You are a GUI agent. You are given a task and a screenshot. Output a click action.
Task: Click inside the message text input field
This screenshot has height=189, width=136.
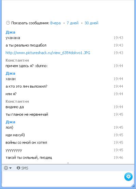pyautogui.click(x=63, y=178)
